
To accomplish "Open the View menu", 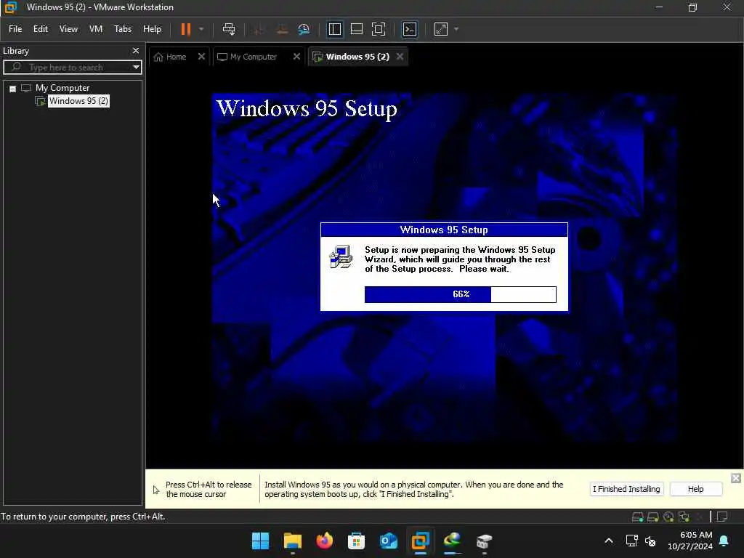I will tap(68, 29).
